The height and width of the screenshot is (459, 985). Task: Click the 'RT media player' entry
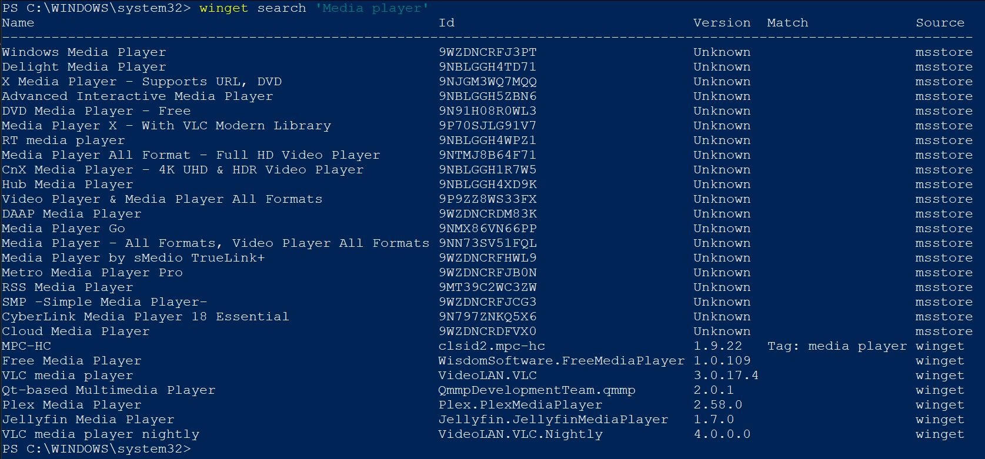64,140
